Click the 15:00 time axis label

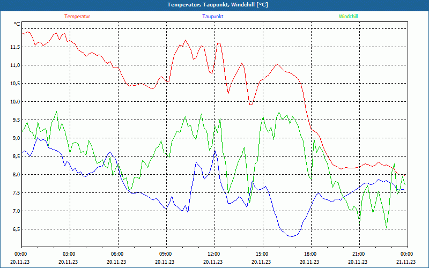[x=262, y=254]
